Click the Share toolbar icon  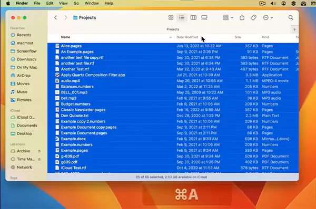[242, 18]
